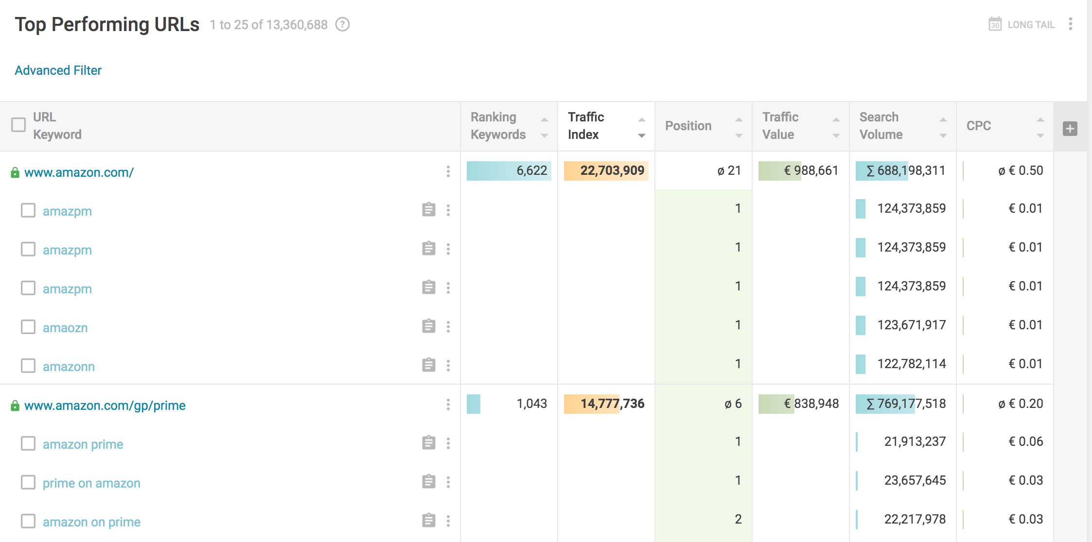
Task: Open the three-dot menu for www.amazon.com/ row
Action: click(448, 171)
